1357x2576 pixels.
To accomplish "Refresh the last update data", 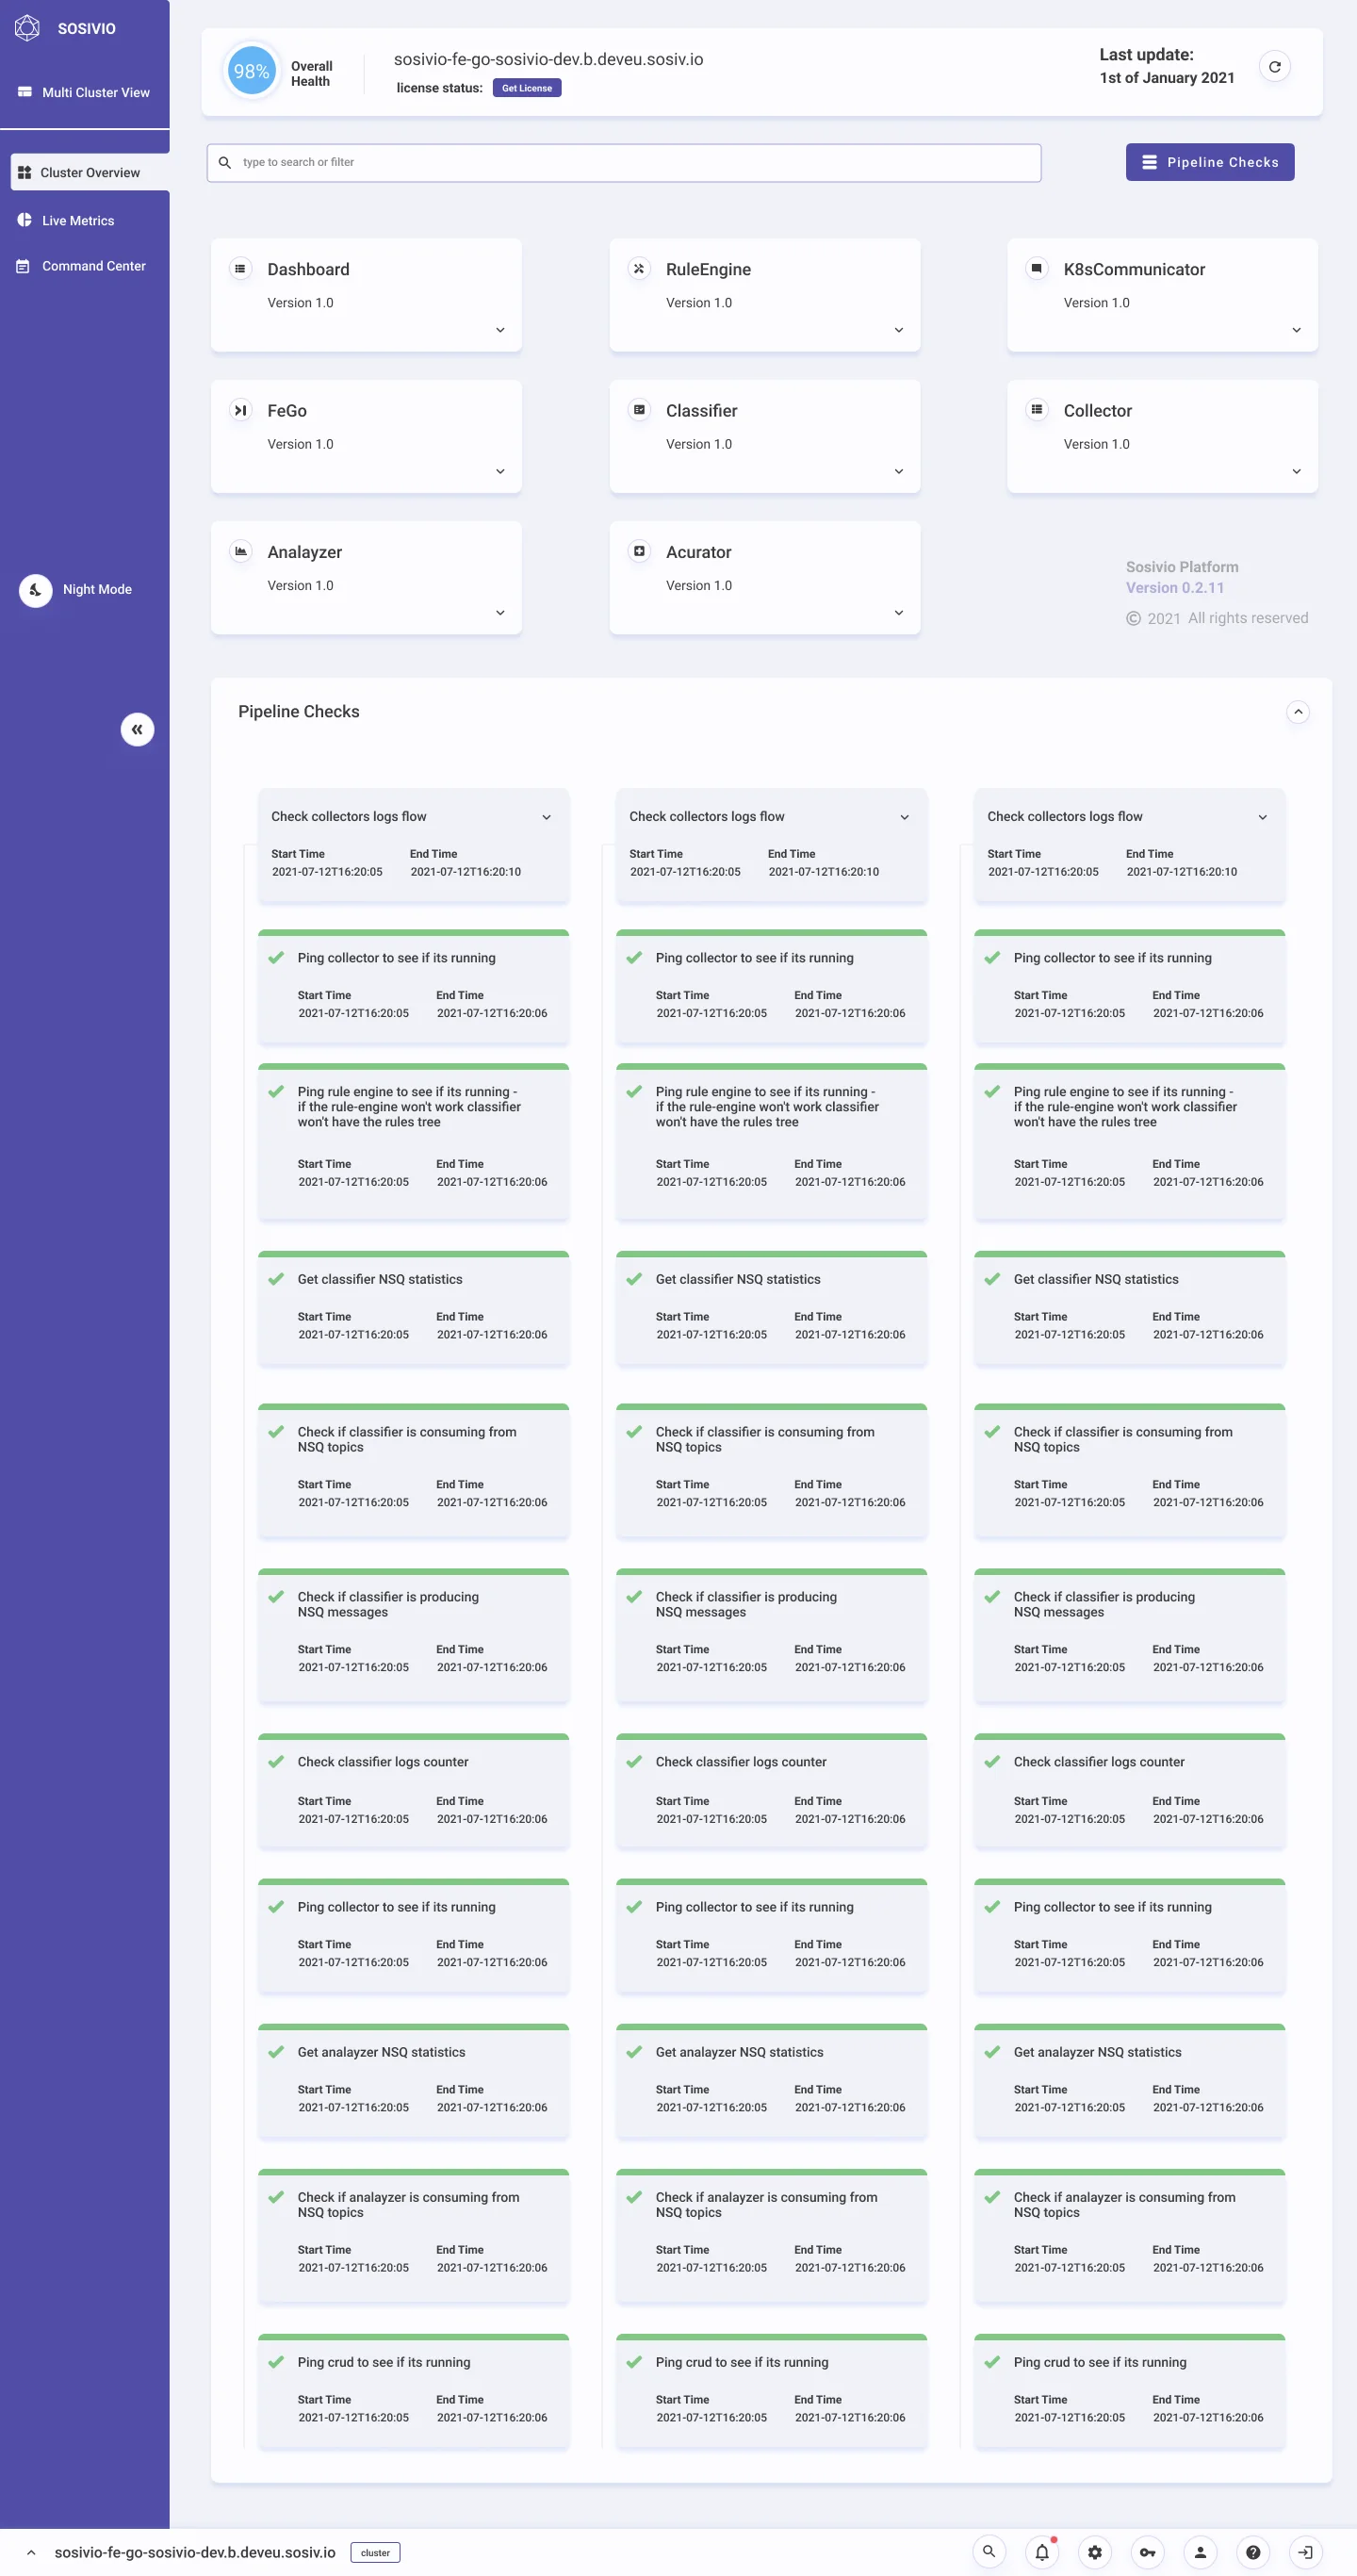I will [x=1274, y=67].
